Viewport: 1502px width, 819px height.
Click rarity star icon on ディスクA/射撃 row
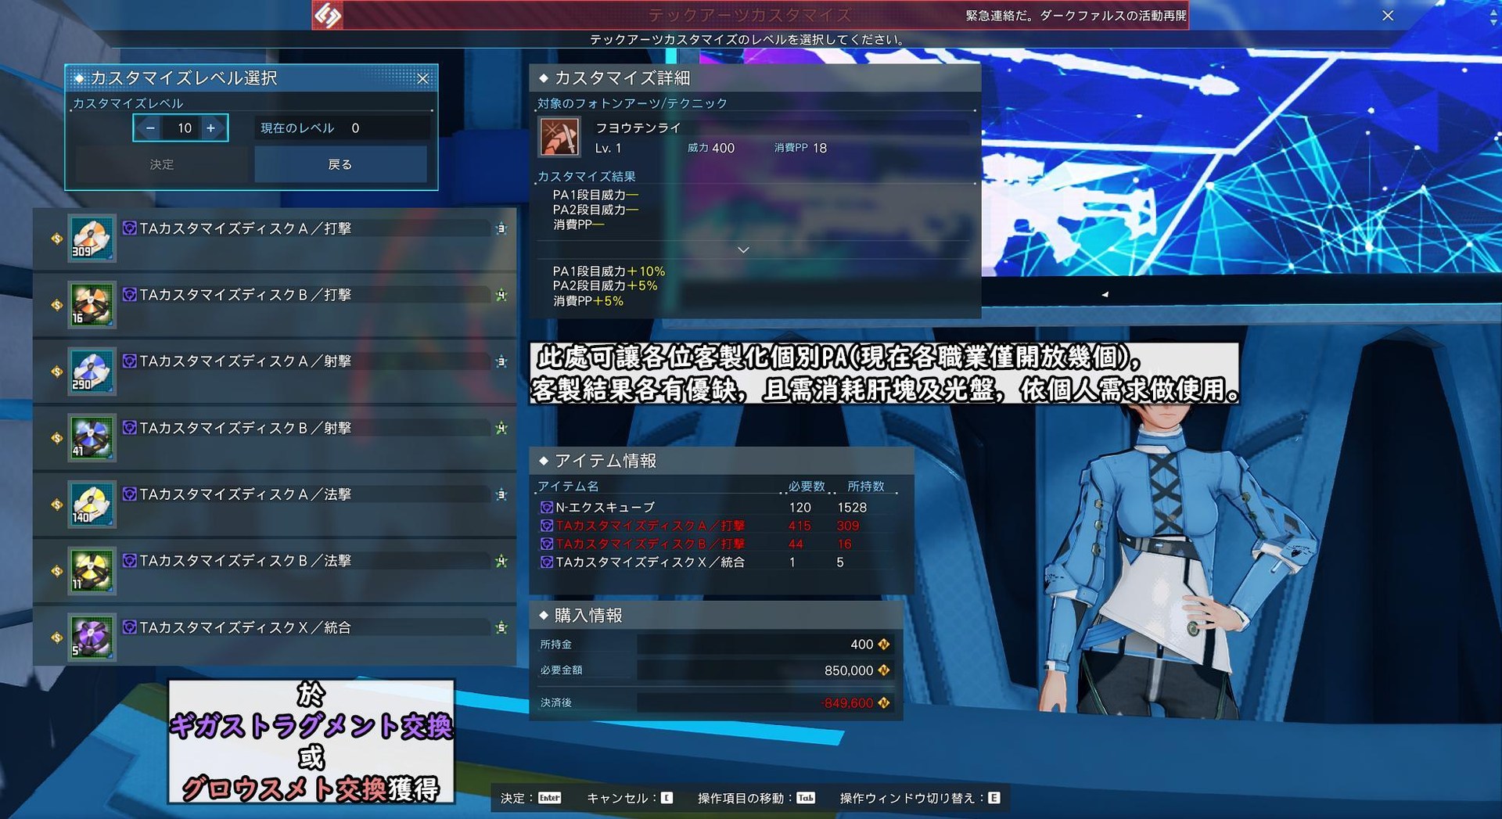(x=501, y=362)
